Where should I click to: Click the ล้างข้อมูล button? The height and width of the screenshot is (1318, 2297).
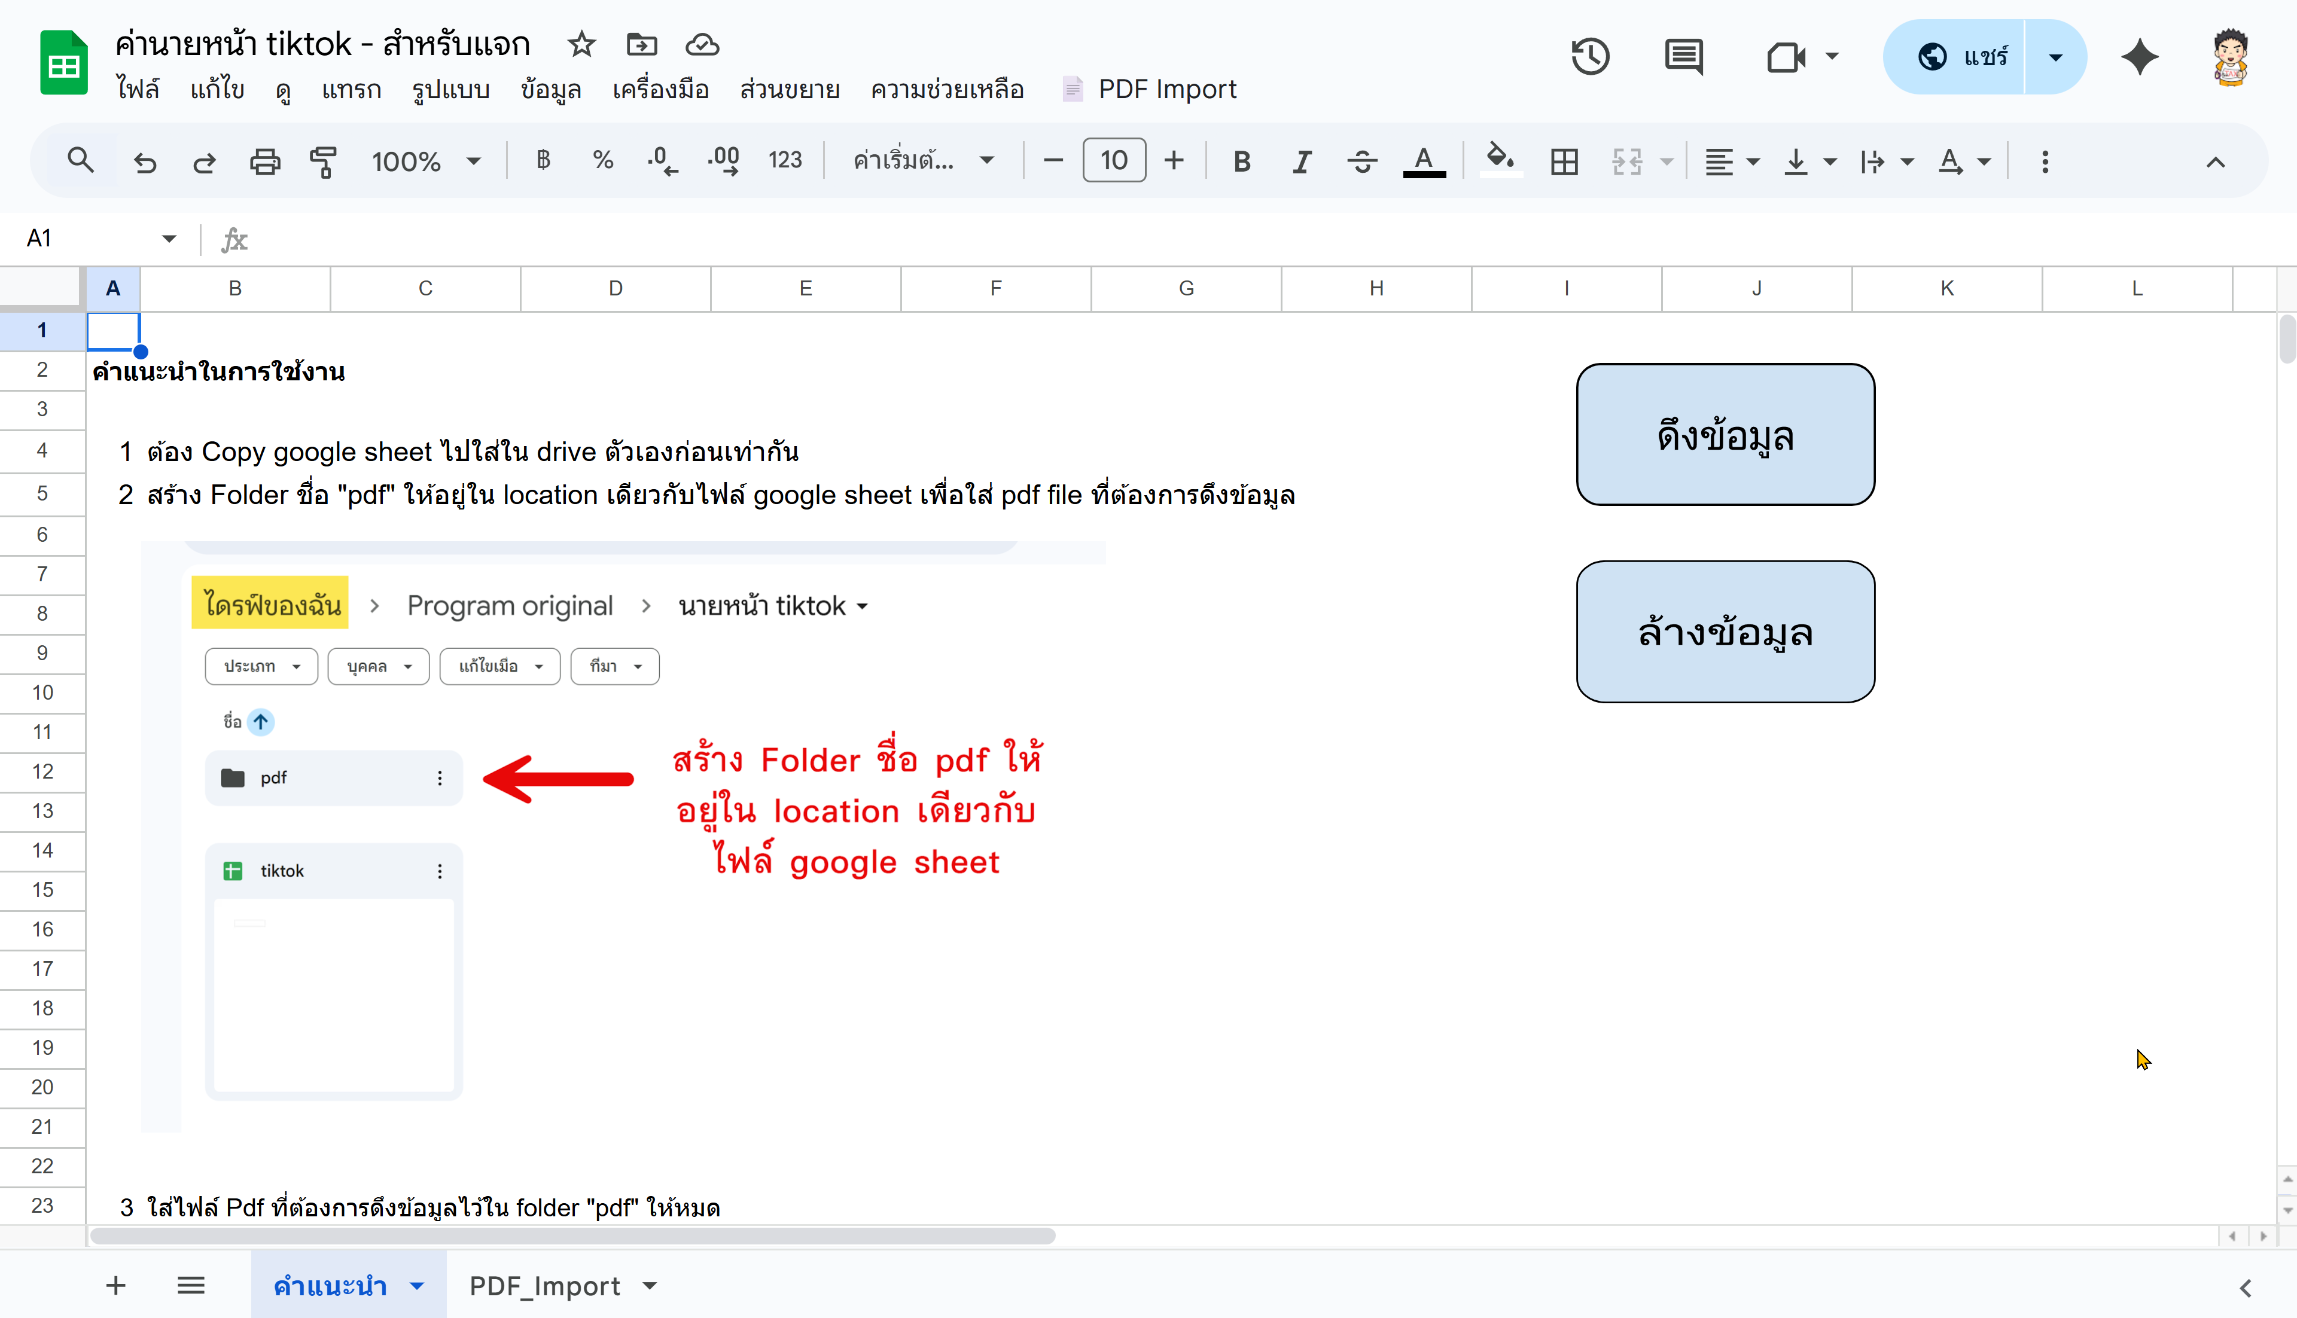pos(1725,632)
